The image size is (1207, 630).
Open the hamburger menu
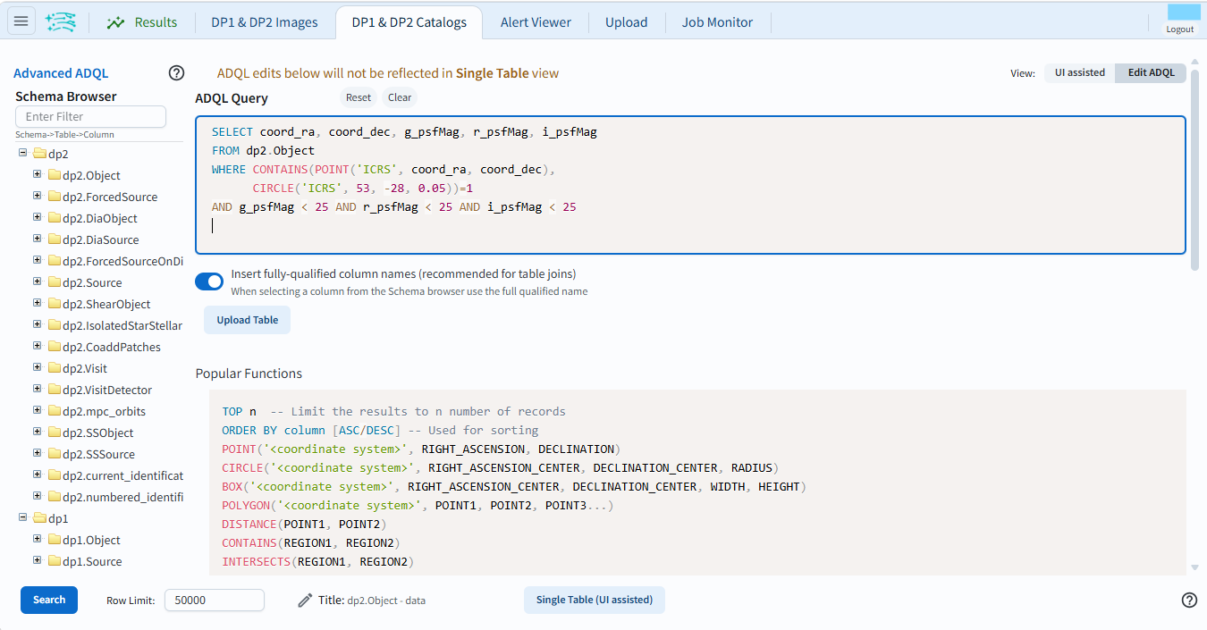pyautogui.click(x=21, y=21)
